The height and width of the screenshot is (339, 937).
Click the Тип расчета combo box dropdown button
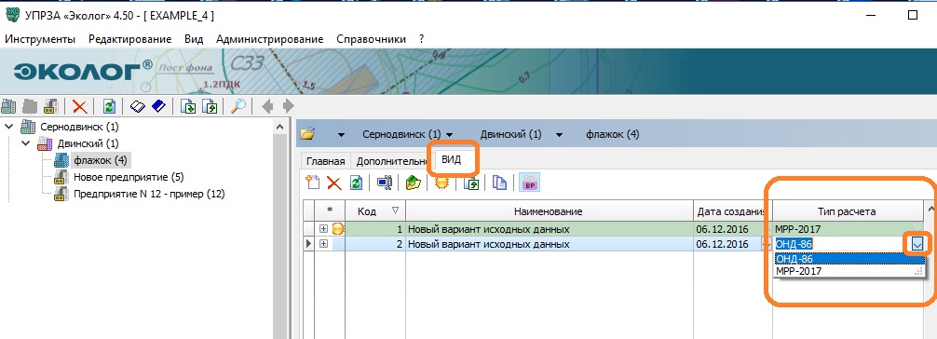coord(917,244)
